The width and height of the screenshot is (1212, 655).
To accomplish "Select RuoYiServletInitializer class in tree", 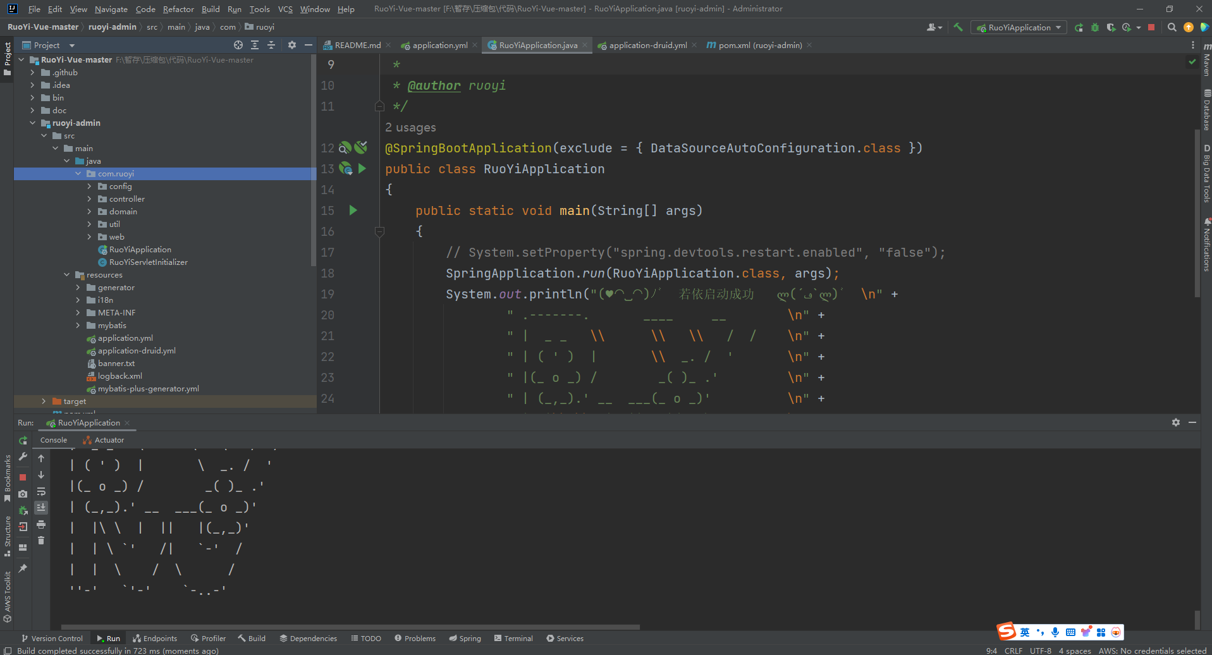I will (148, 262).
